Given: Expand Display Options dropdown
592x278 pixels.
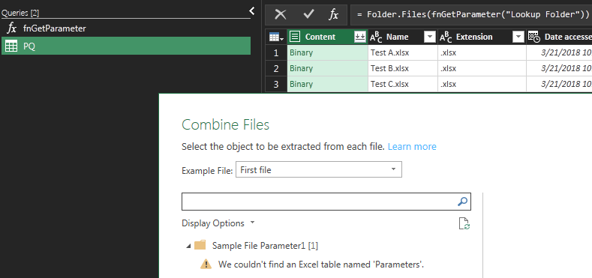Looking at the screenshot, I should click(x=218, y=223).
